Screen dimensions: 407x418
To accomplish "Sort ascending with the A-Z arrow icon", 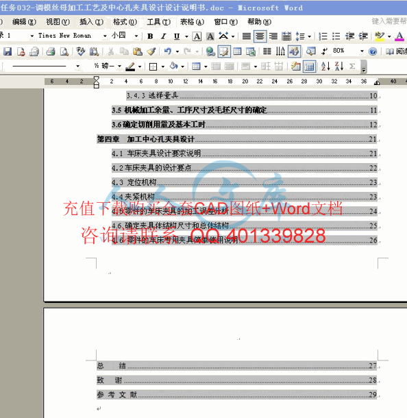I will coord(325,66).
